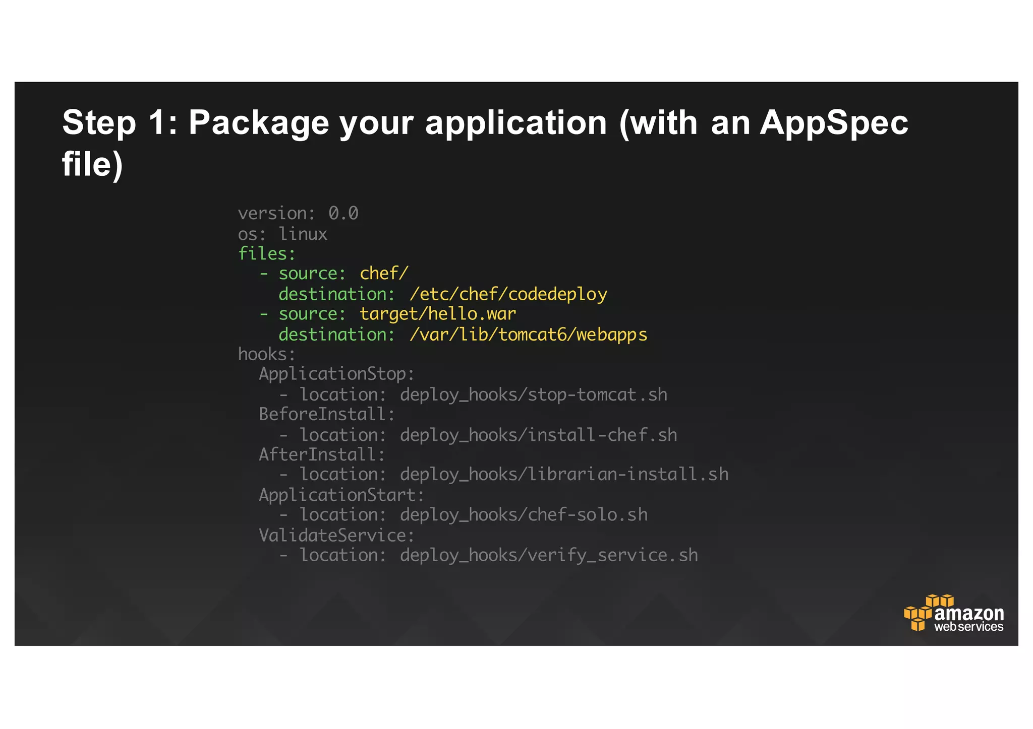Screen dimensions: 1033x729
Task: Click the 'deploy_hooks/librarian-install.sh' location line
Action: tap(504, 475)
